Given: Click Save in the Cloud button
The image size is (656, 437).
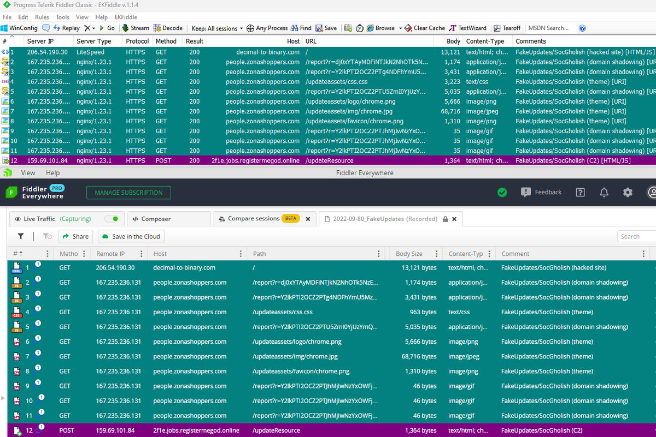Looking at the screenshot, I should click(x=131, y=236).
